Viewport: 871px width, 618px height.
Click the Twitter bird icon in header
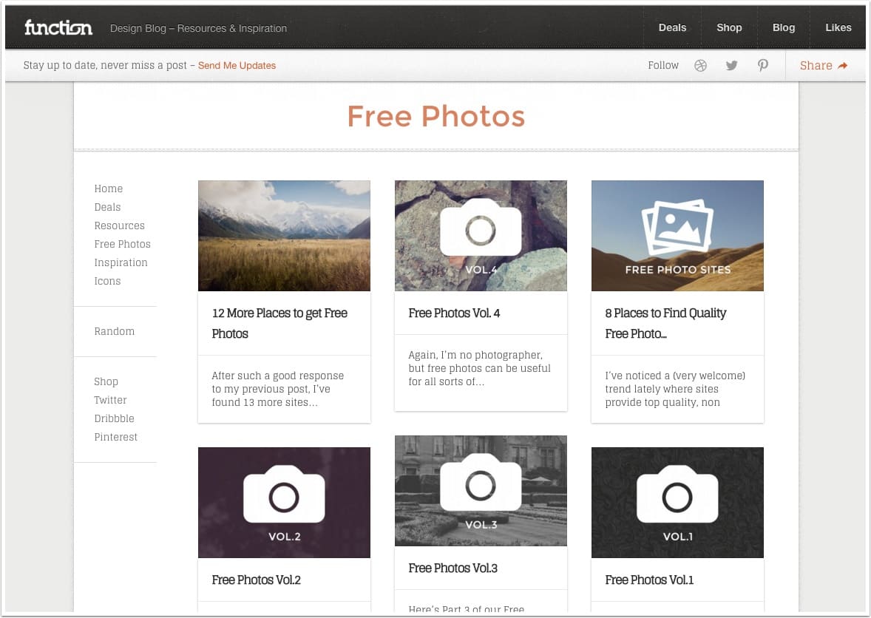click(x=731, y=66)
